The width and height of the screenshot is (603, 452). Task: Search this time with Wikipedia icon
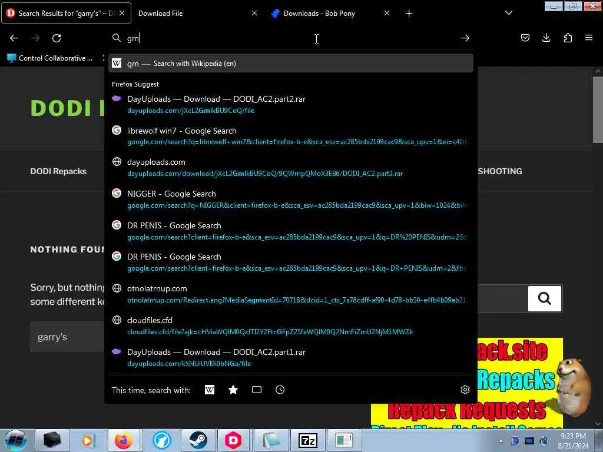pyautogui.click(x=210, y=390)
